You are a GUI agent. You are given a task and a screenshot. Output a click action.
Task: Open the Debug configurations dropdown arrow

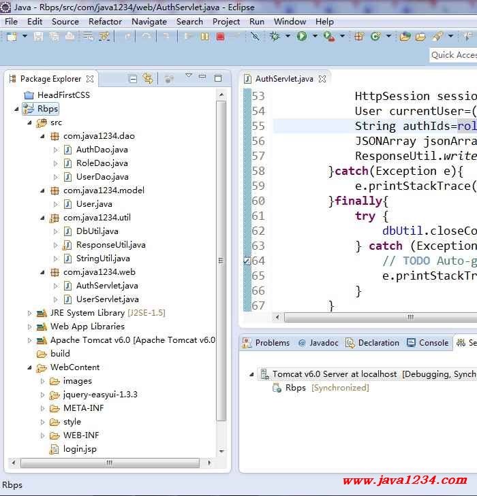(288, 36)
